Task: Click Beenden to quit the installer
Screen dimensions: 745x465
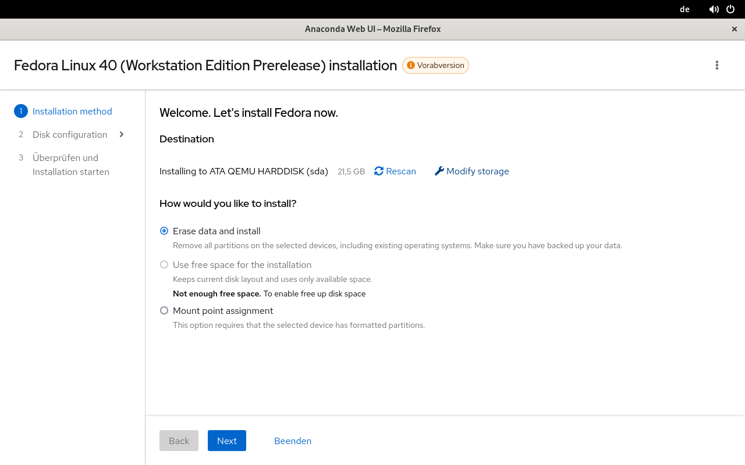Action: point(293,441)
